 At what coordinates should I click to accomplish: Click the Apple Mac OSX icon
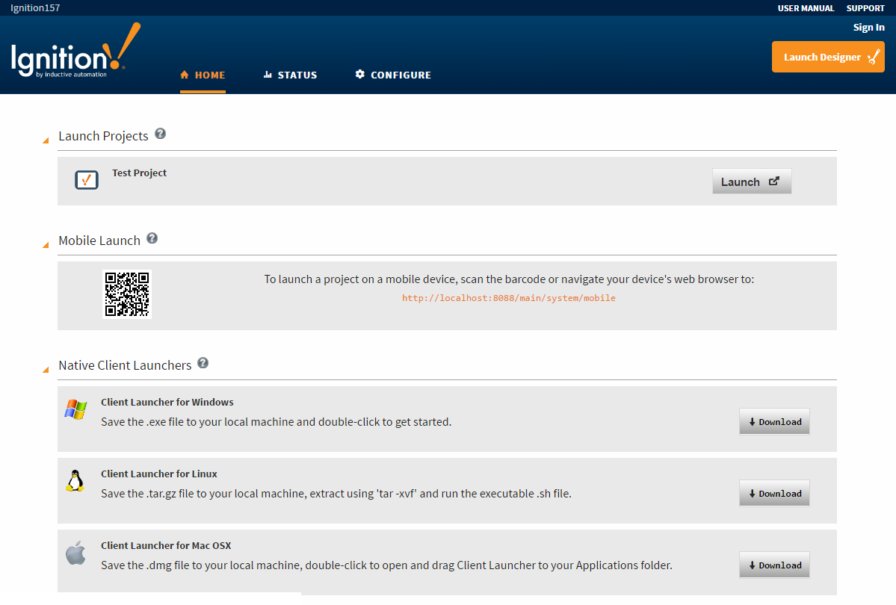tap(75, 553)
